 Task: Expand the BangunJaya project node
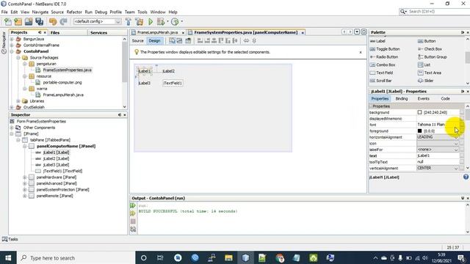tap(12, 39)
